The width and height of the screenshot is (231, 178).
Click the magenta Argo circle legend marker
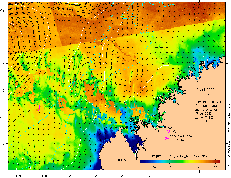(168, 131)
